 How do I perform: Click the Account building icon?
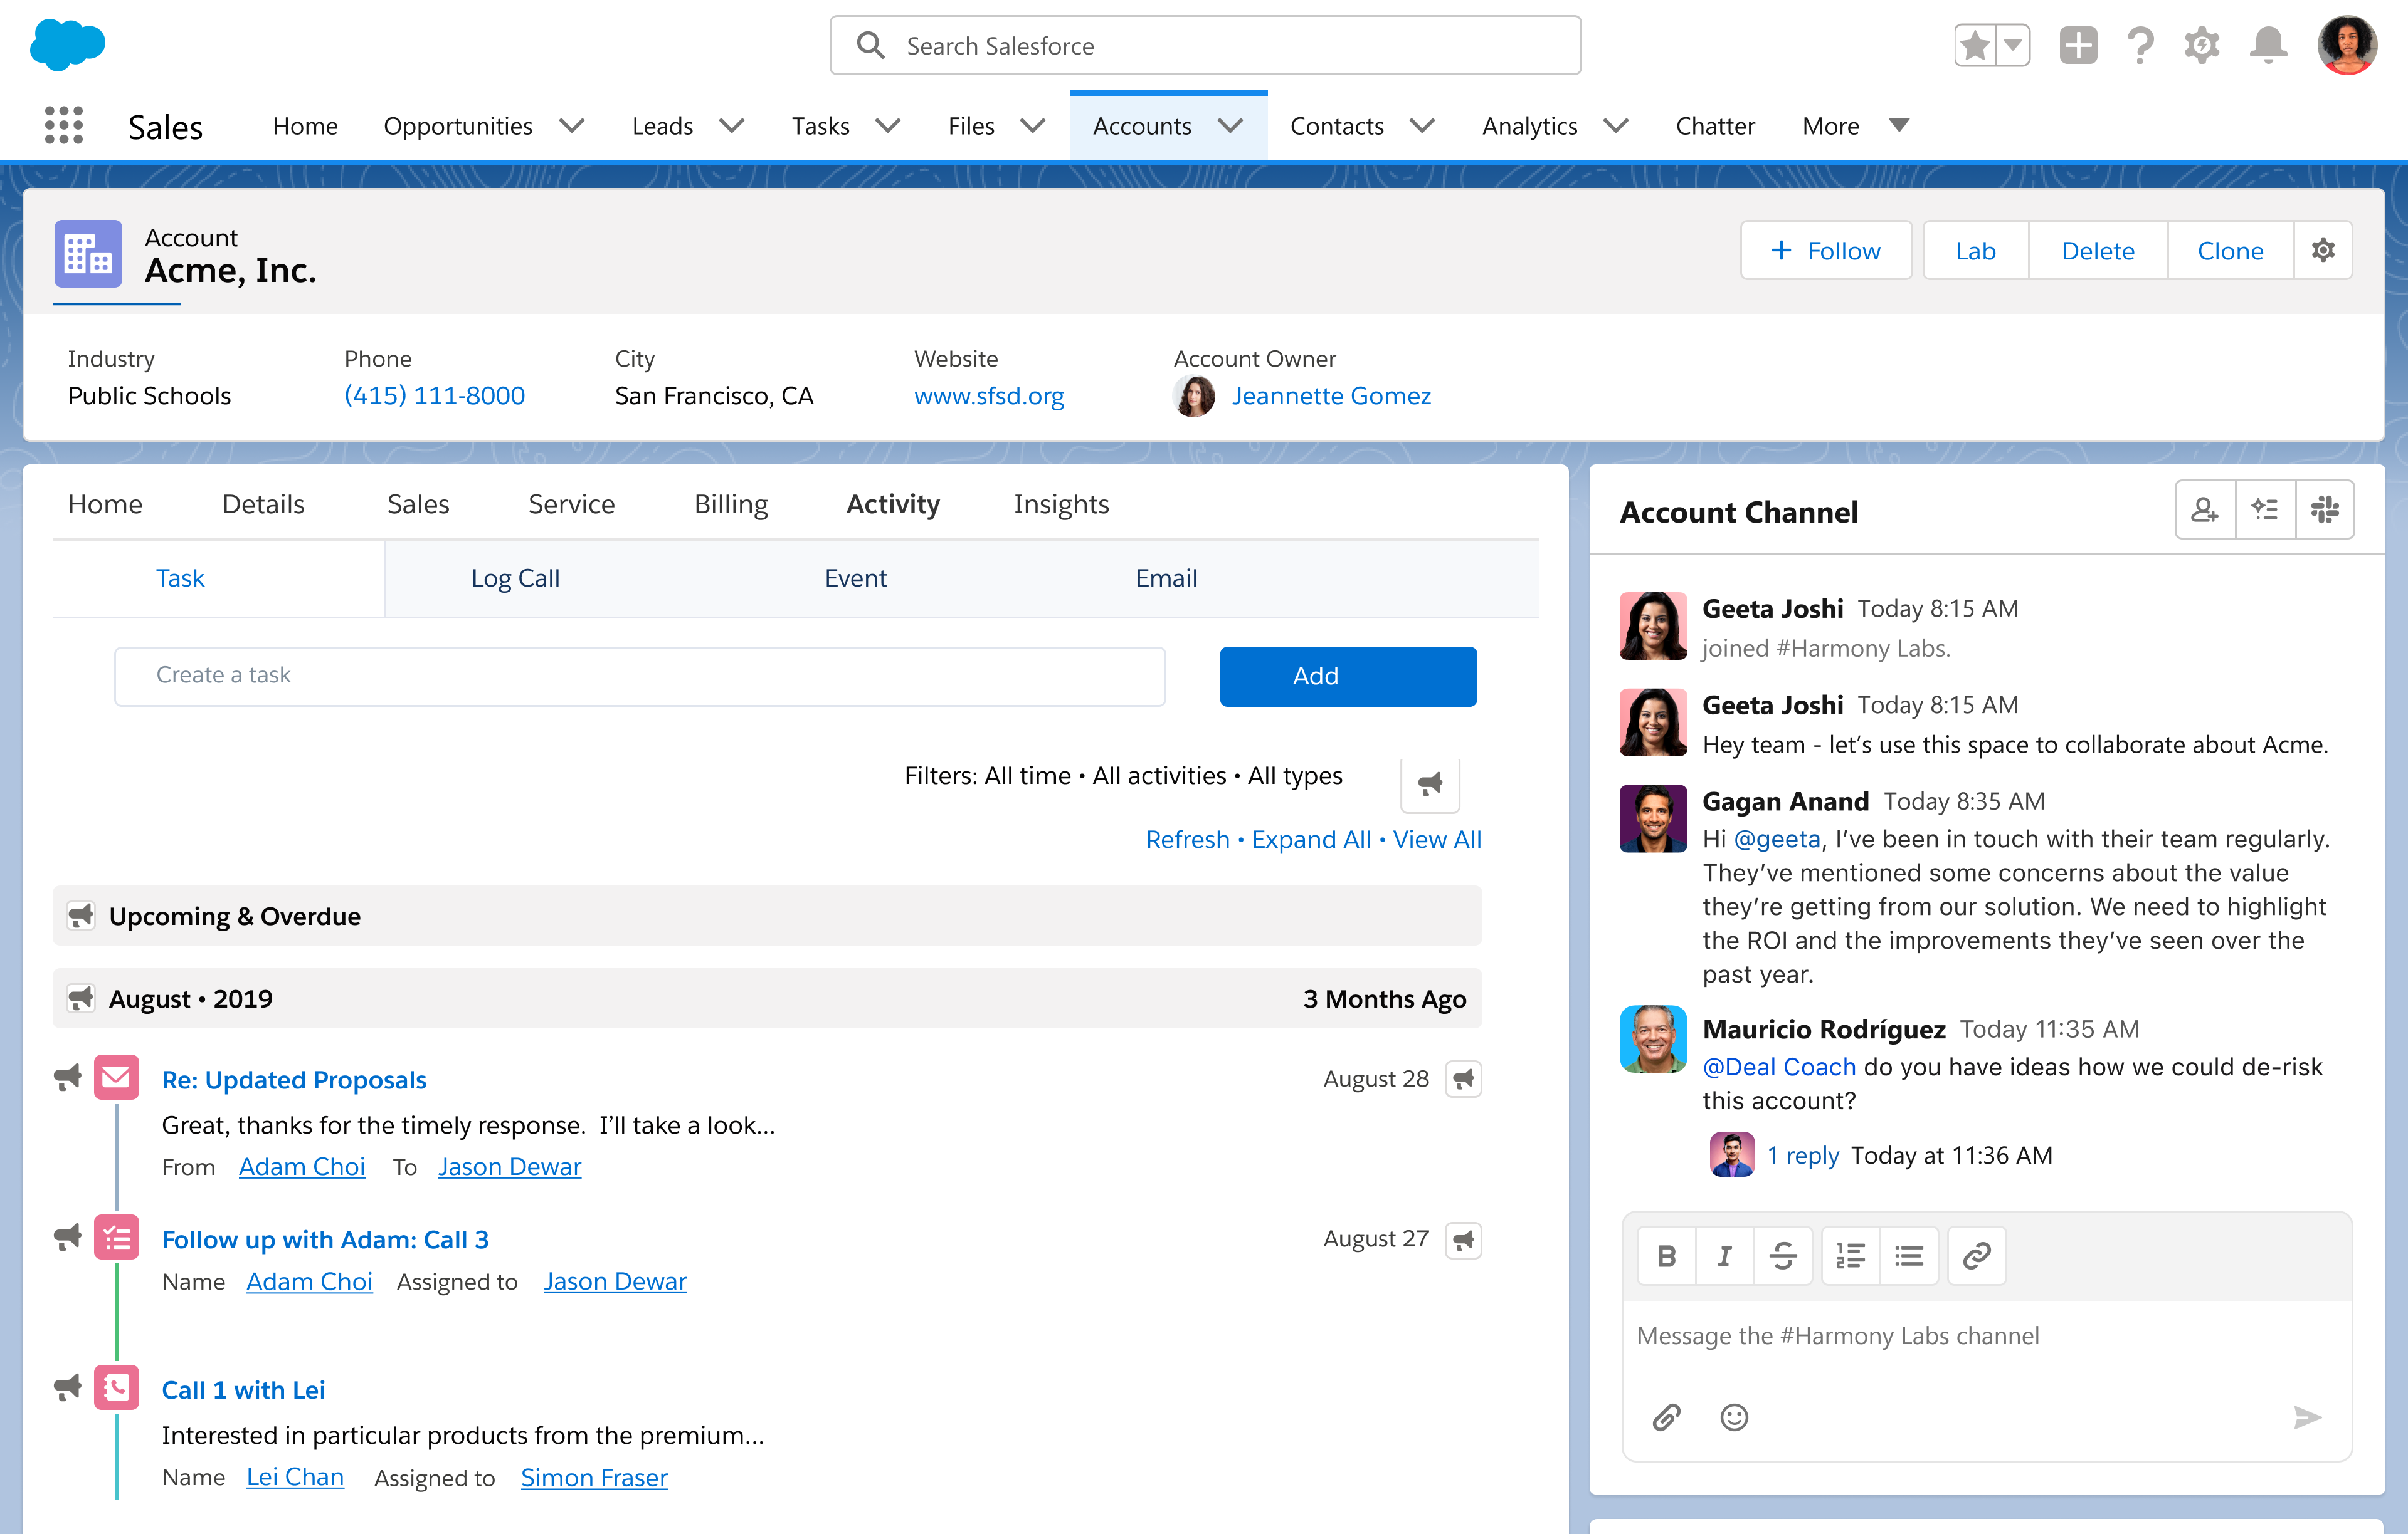(88, 254)
